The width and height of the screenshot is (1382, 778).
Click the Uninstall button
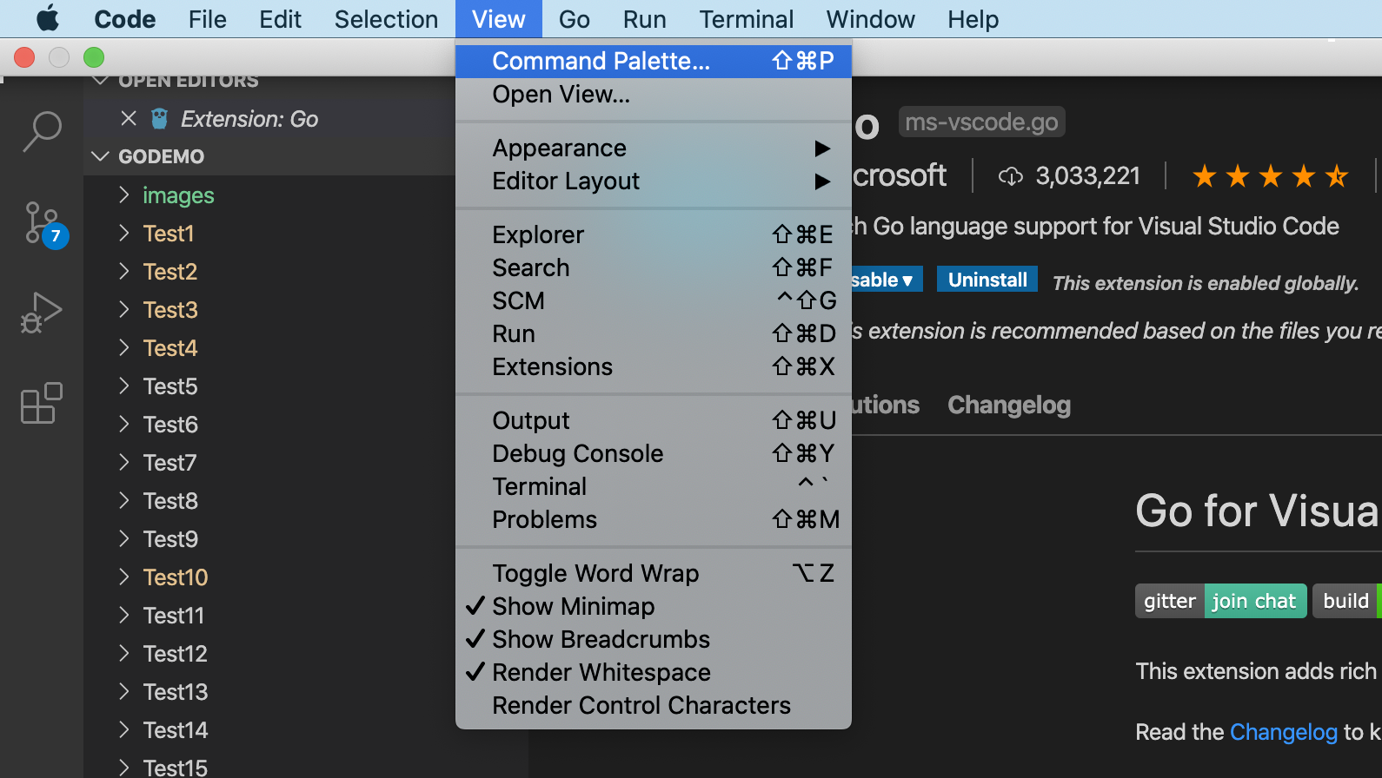click(x=987, y=280)
